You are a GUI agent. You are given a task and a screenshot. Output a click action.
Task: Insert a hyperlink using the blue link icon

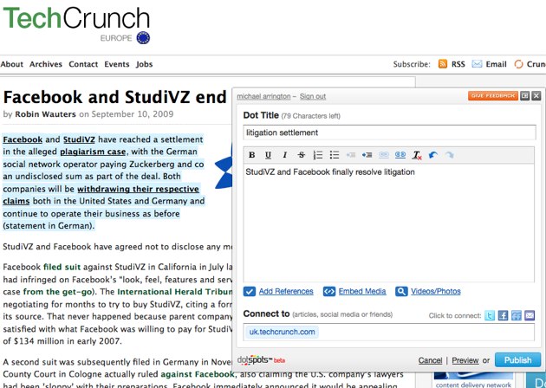coord(400,155)
